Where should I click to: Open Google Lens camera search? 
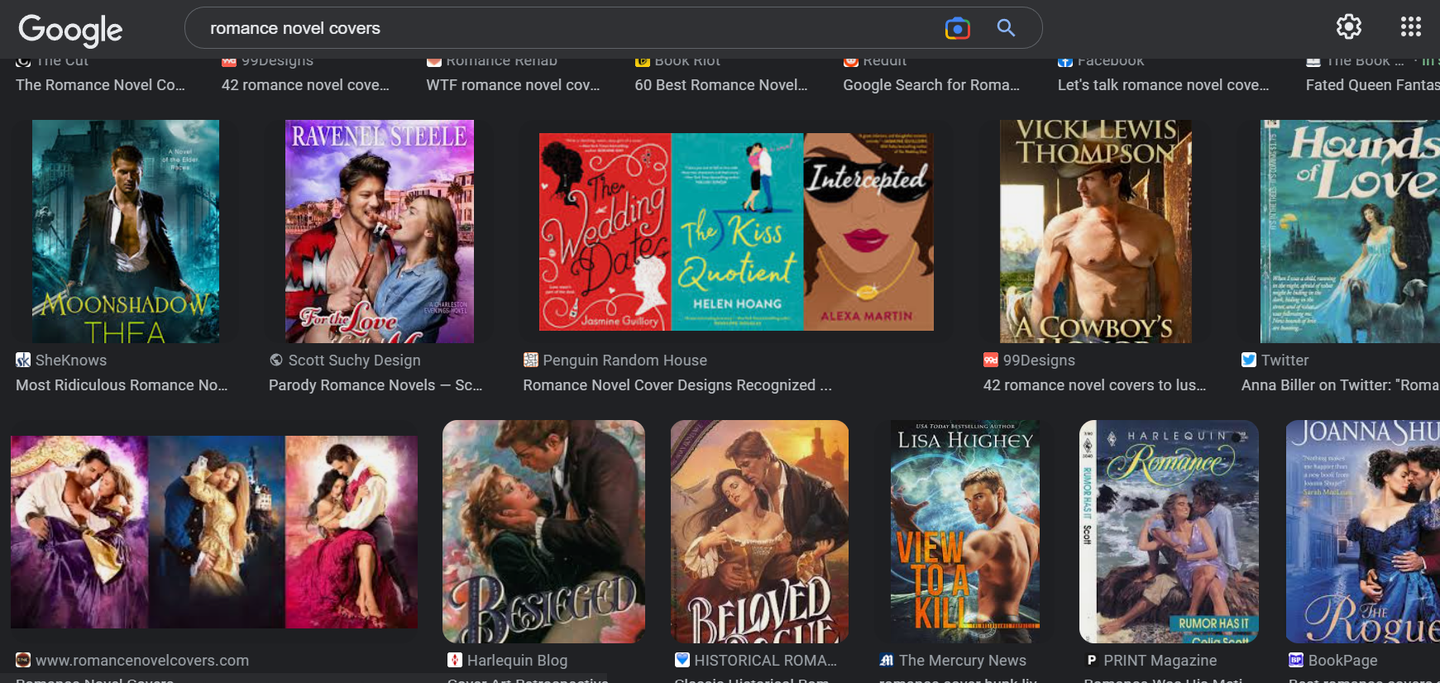pos(957,28)
